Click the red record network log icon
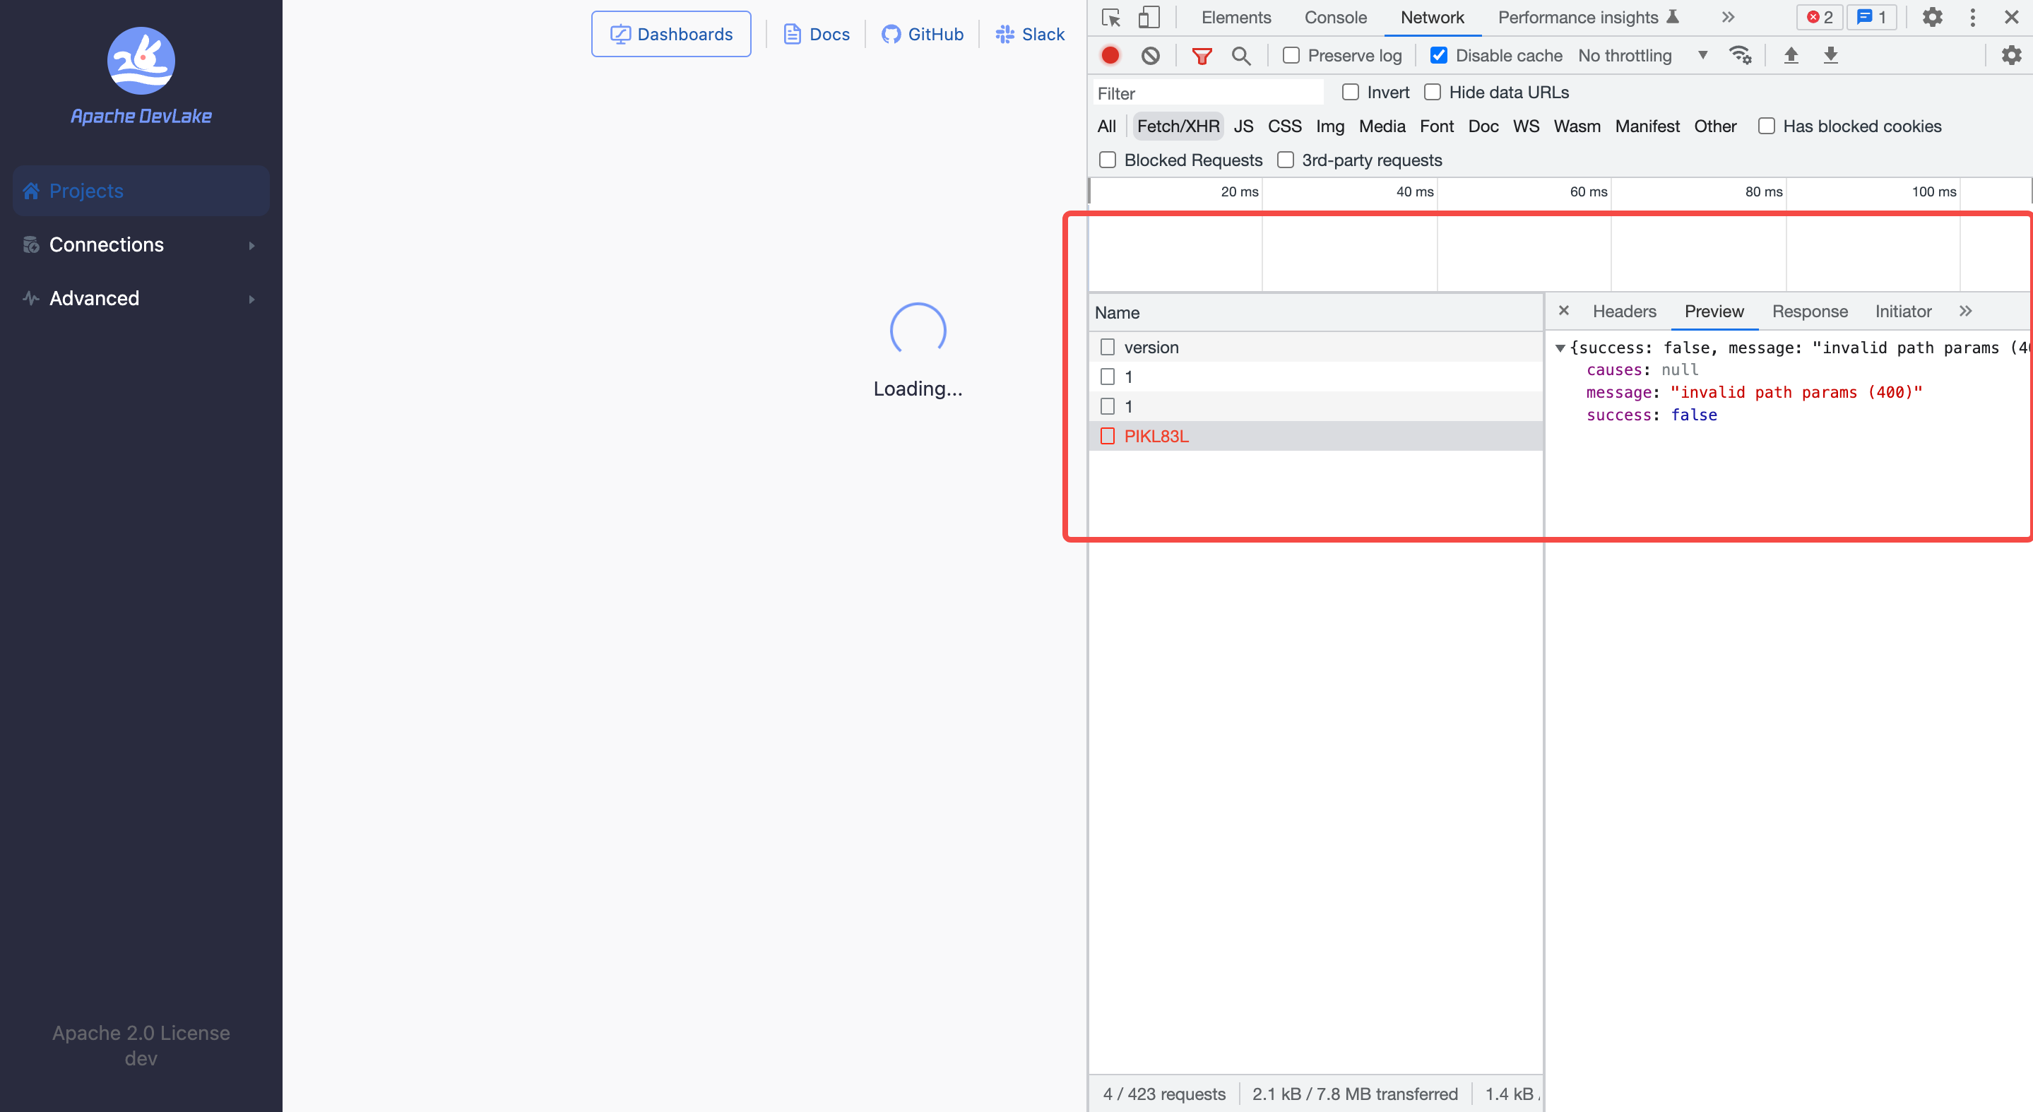 point(1110,55)
